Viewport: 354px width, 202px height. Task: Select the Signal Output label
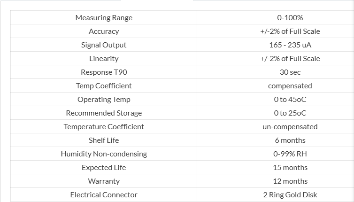[x=104, y=45]
